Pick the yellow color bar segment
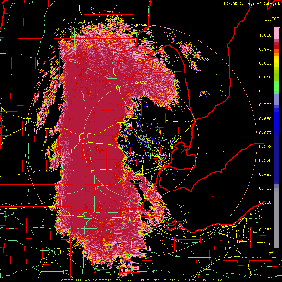This screenshot has height=282, width=282. 277,61
